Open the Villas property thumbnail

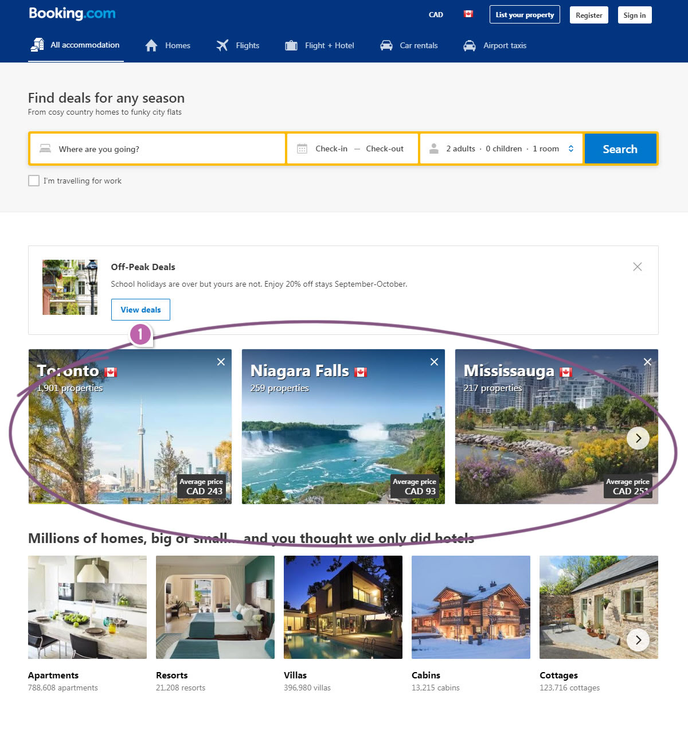(343, 607)
